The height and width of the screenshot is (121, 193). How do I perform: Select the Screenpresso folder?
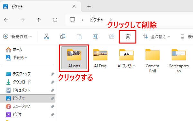tap(179, 61)
